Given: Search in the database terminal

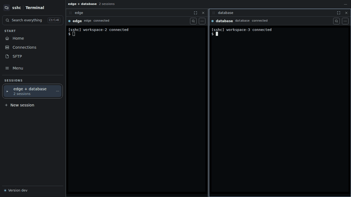Looking at the screenshot, I should click(336, 21).
